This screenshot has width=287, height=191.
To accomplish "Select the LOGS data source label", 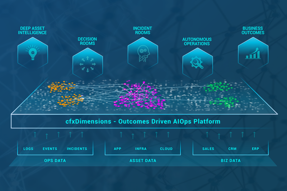I will tap(28, 149).
